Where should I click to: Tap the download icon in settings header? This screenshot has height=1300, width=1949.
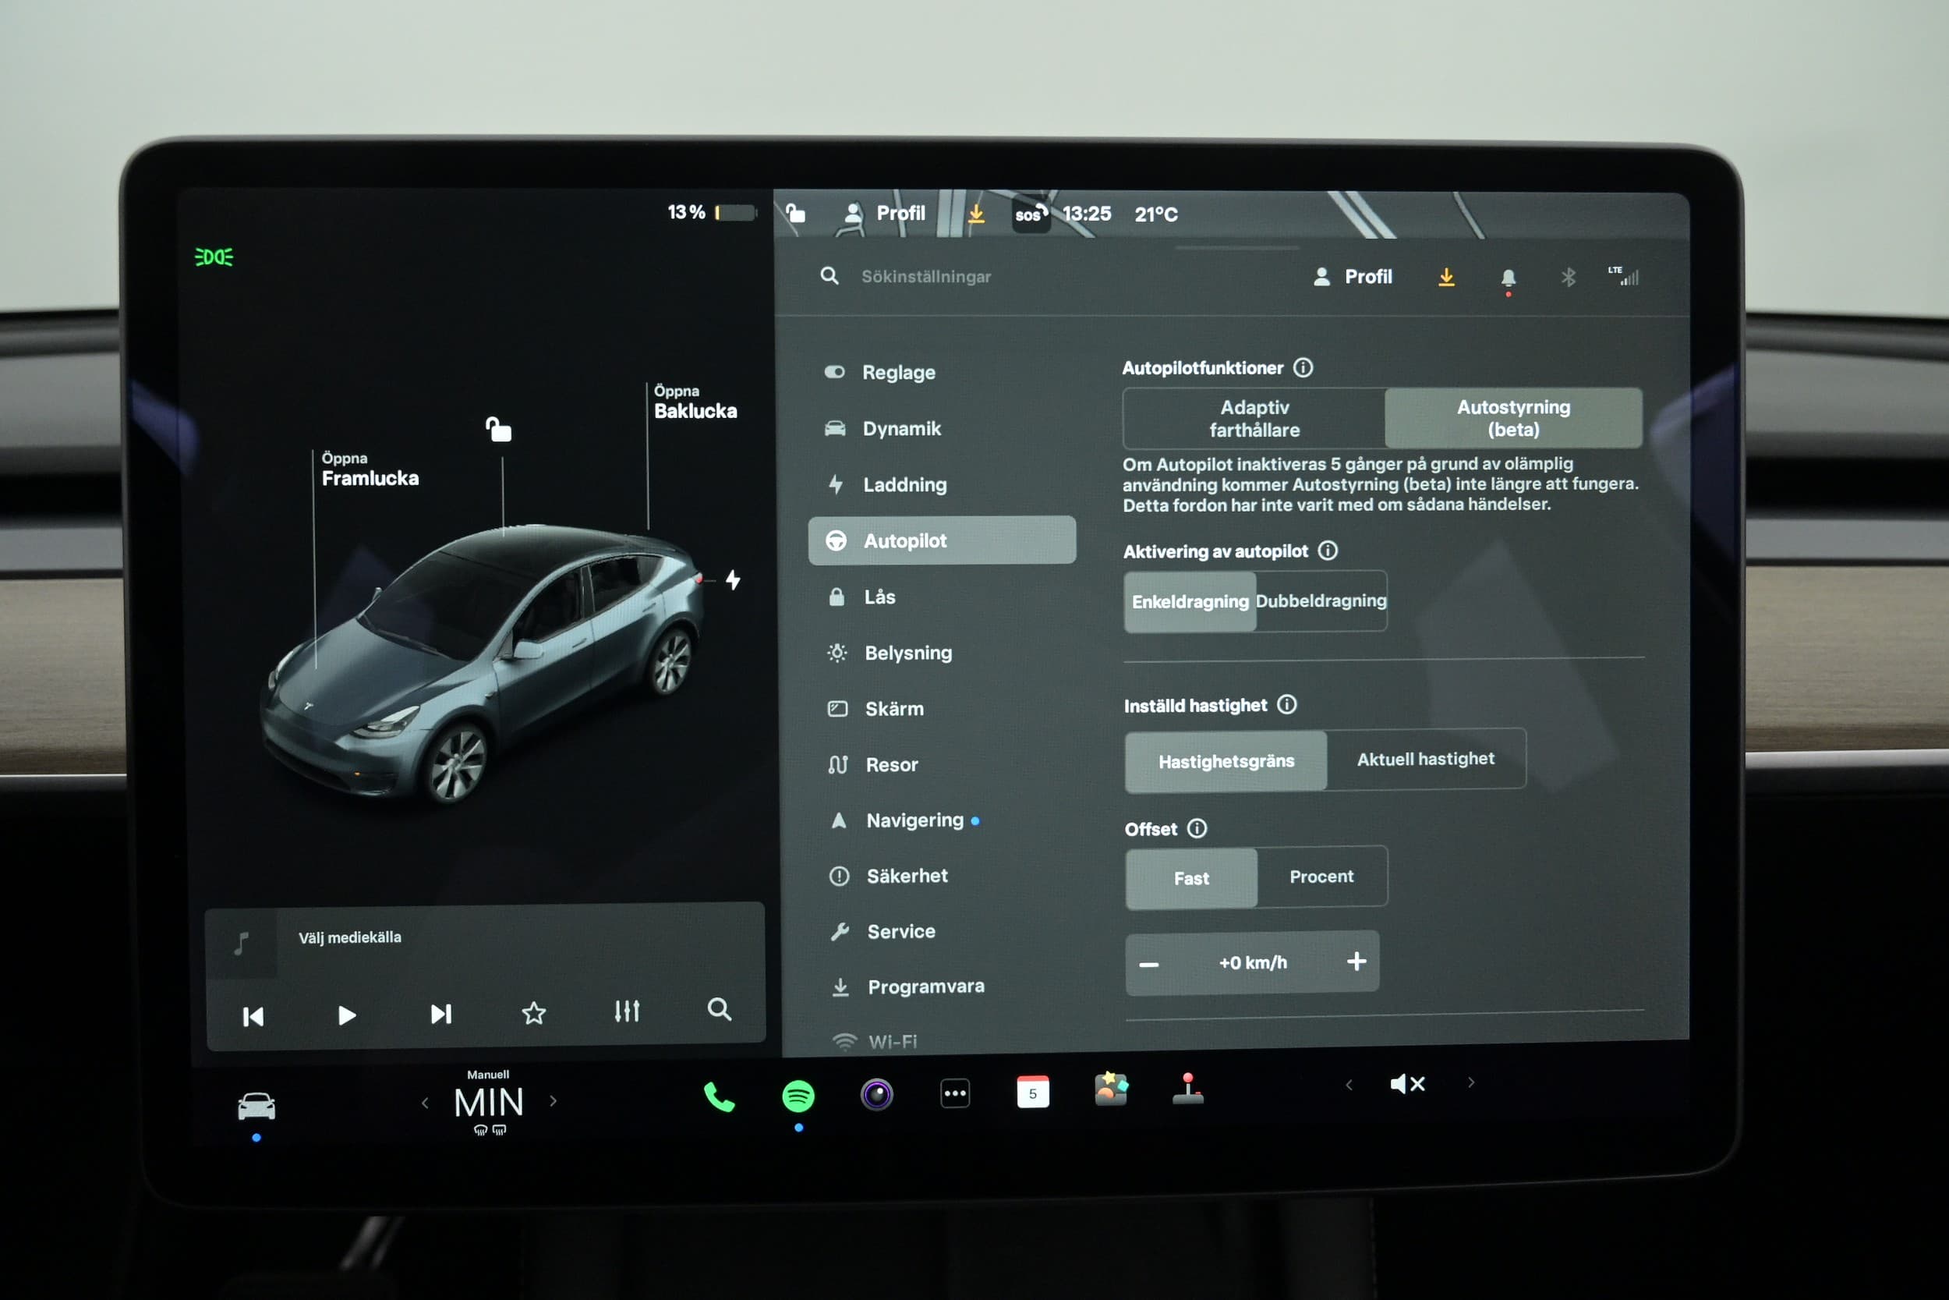(x=1446, y=277)
